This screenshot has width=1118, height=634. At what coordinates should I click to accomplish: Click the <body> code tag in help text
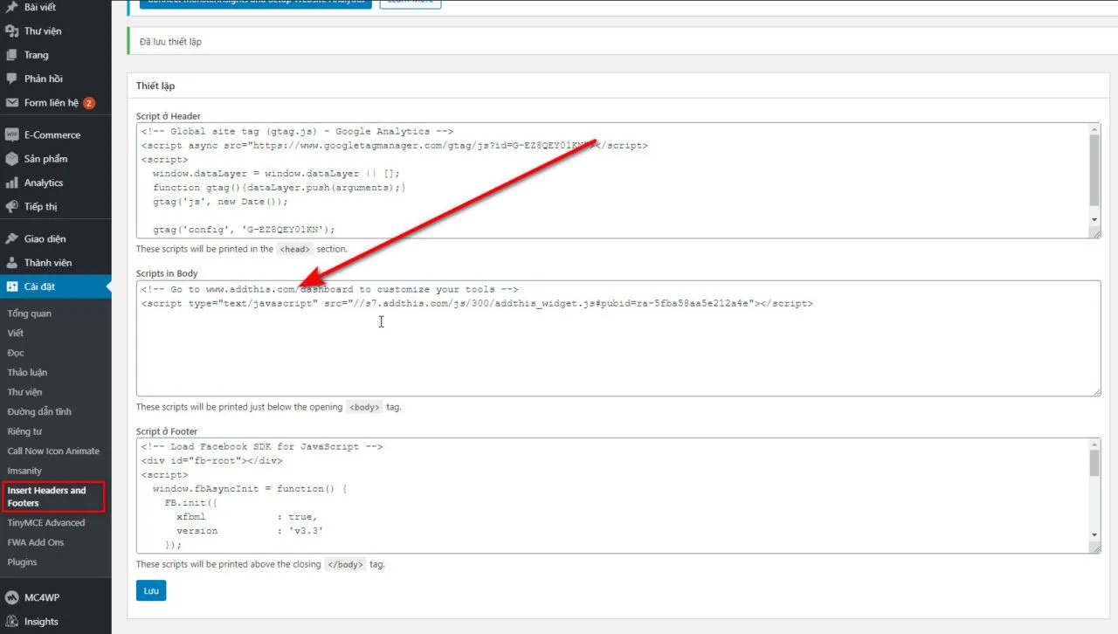point(364,407)
